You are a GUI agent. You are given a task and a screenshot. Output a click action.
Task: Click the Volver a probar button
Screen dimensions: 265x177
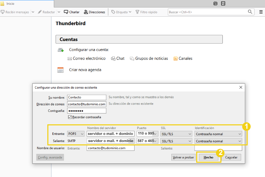[183, 157]
